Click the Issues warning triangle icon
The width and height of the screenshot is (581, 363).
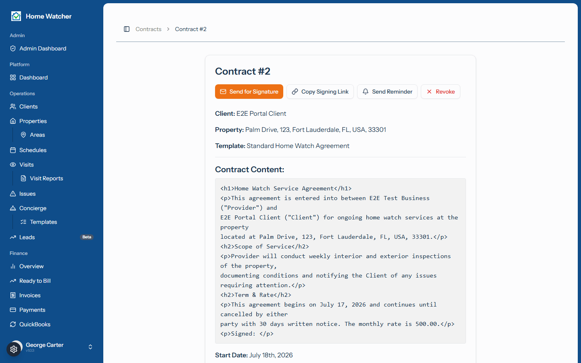pos(13,194)
